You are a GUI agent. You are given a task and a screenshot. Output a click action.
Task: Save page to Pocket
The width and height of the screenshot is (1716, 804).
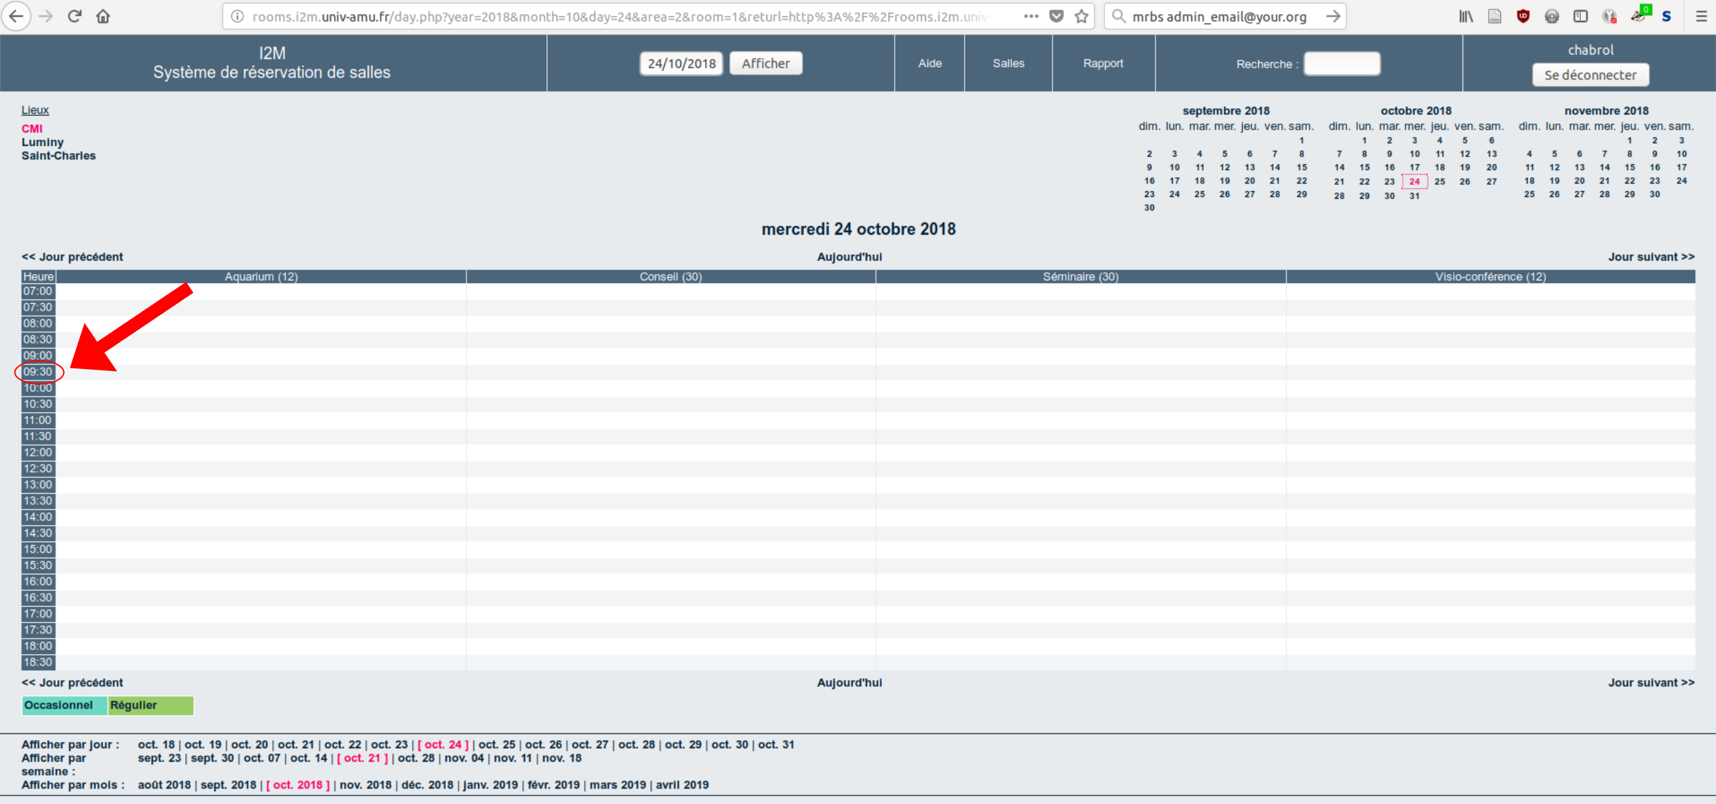[1057, 16]
